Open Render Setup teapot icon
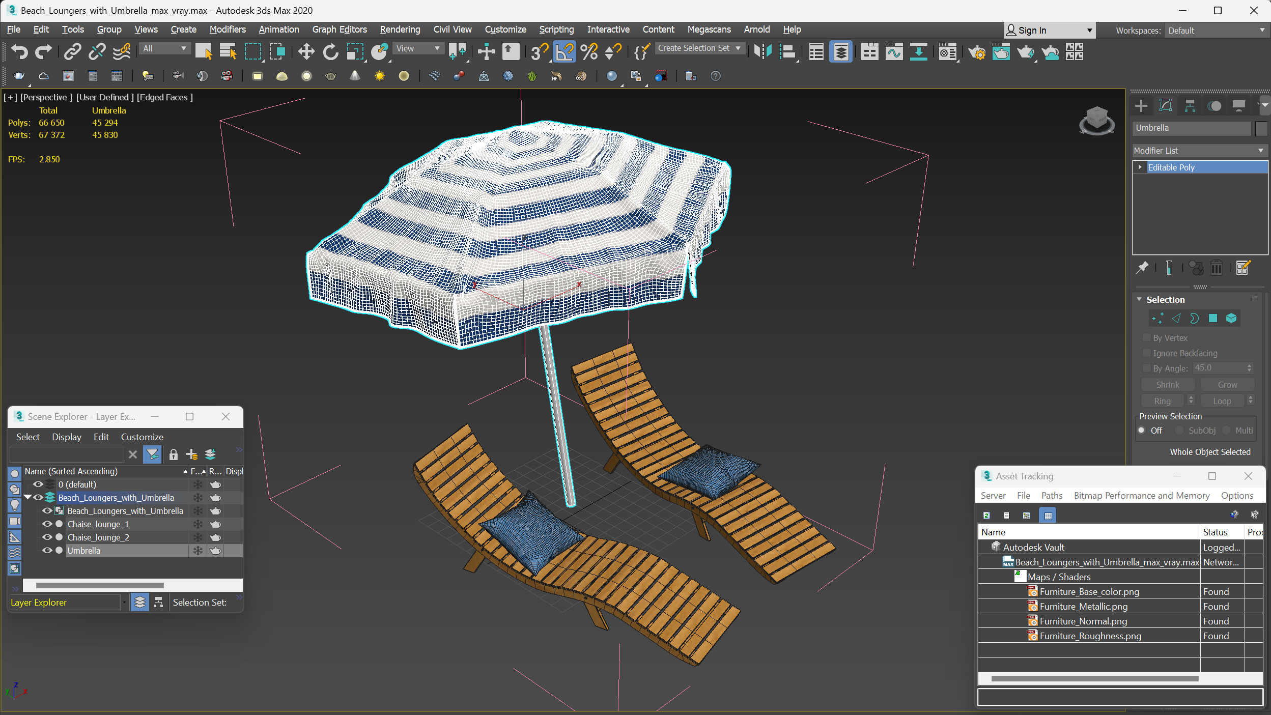Screen dimensions: 1271x715 pyautogui.click(x=977, y=51)
